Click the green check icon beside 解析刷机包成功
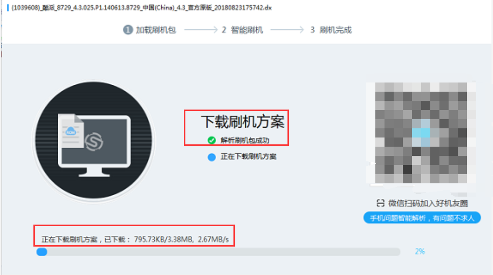The height and width of the screenshot is (275, 493). coord(211,140)
